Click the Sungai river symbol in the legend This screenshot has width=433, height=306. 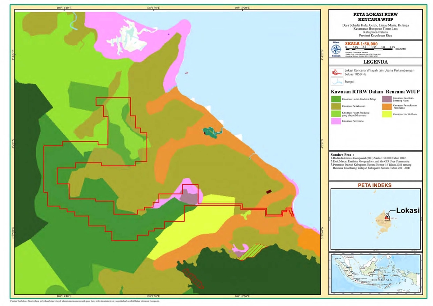coord(337,82)
